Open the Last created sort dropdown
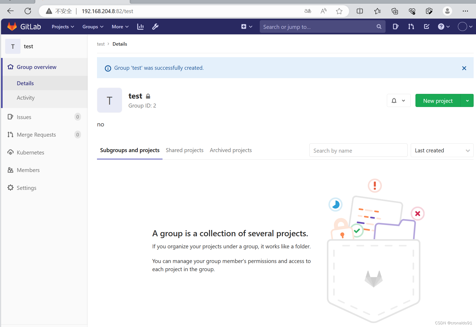Viewport: 476px width, 327px height. tap(442, 151)
